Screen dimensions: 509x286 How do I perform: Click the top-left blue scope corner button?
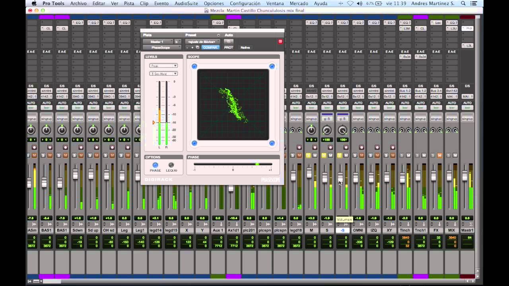tap(194, 66)
